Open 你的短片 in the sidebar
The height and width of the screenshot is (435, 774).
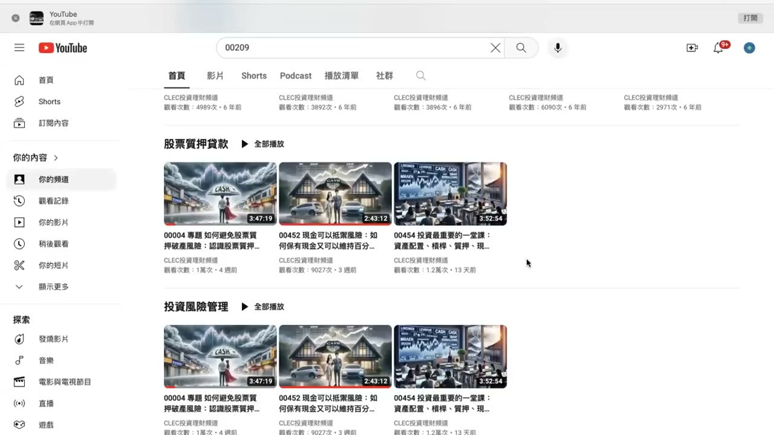click(61, 265)
